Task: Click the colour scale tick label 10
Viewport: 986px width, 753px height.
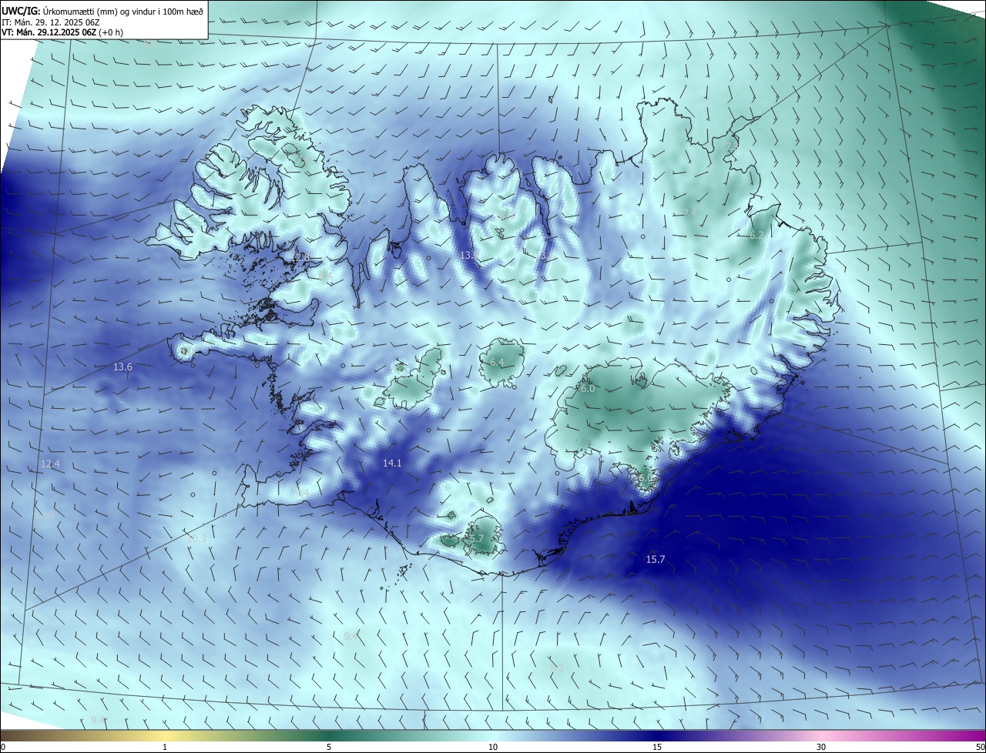Action: (493, 747)
